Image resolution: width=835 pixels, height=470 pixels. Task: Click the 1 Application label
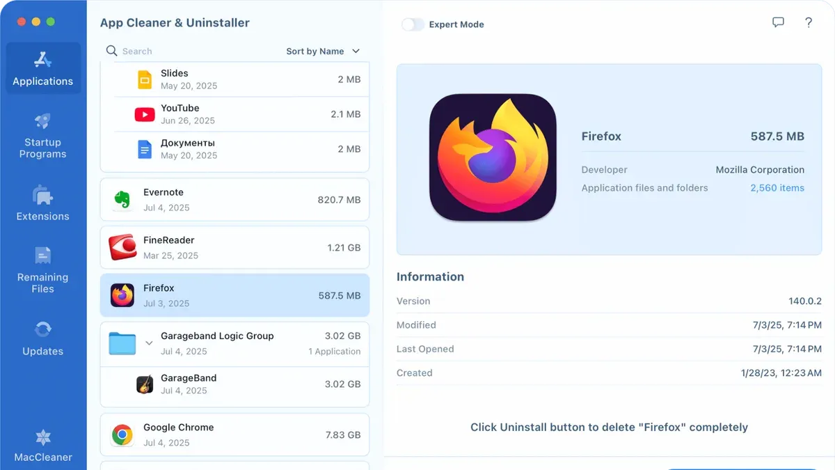coord(335,352)
